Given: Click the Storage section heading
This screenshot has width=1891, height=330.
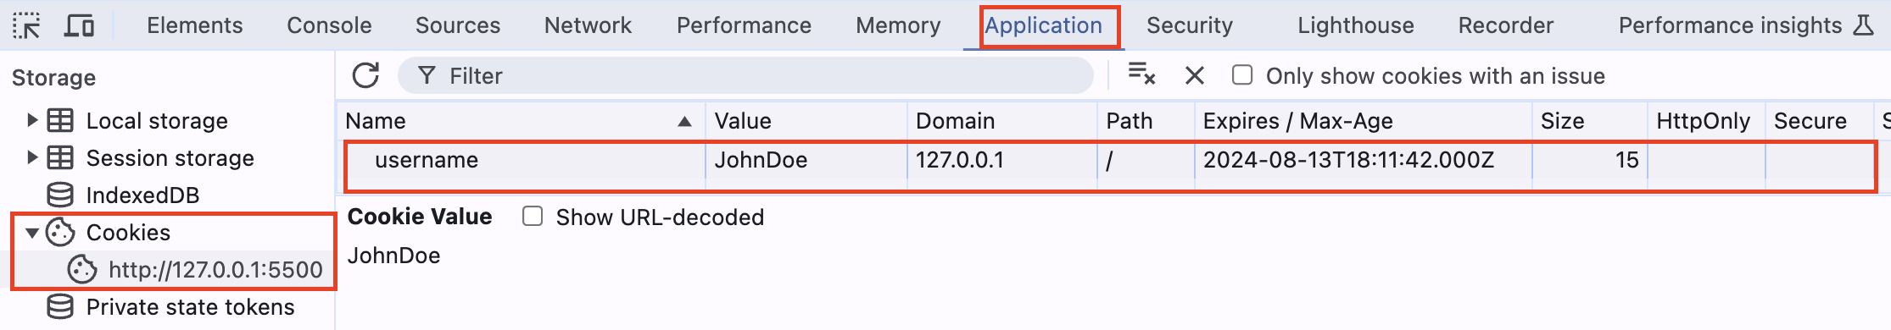Looking at the screenshot, I should click(53, 78).
